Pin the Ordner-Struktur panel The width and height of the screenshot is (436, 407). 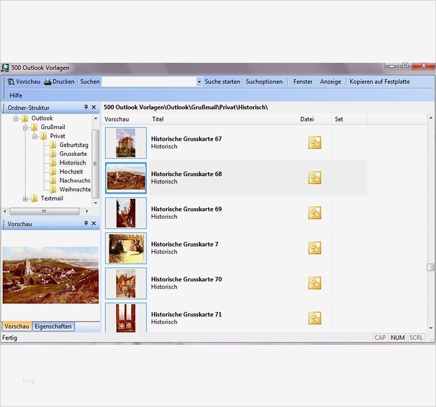[x=86, y=107]
